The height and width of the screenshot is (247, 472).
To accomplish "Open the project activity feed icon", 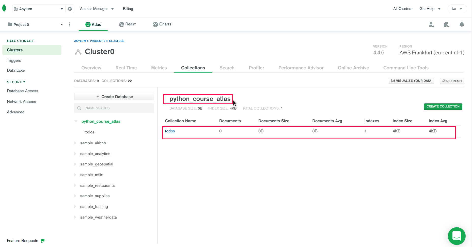I will pos(446,25).
